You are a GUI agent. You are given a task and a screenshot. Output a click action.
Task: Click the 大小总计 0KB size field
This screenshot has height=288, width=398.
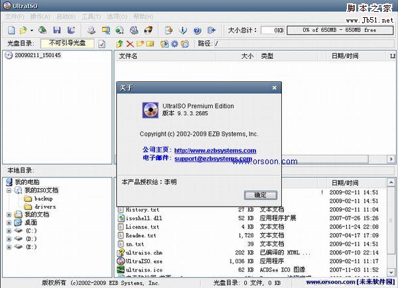click(273, 30)
